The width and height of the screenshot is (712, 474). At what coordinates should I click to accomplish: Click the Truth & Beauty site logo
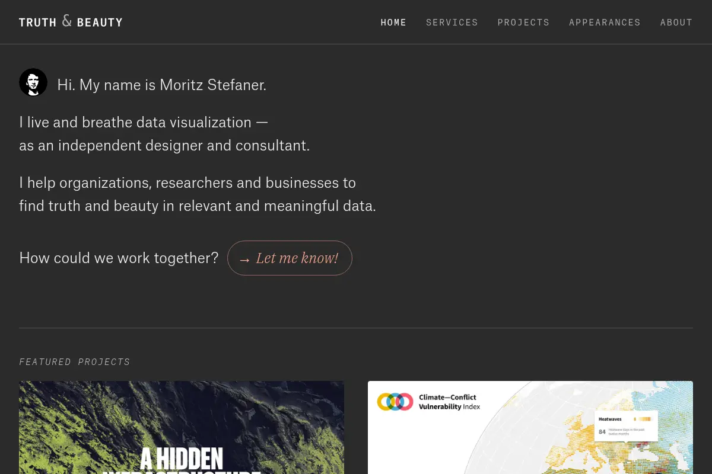(71, 22)
